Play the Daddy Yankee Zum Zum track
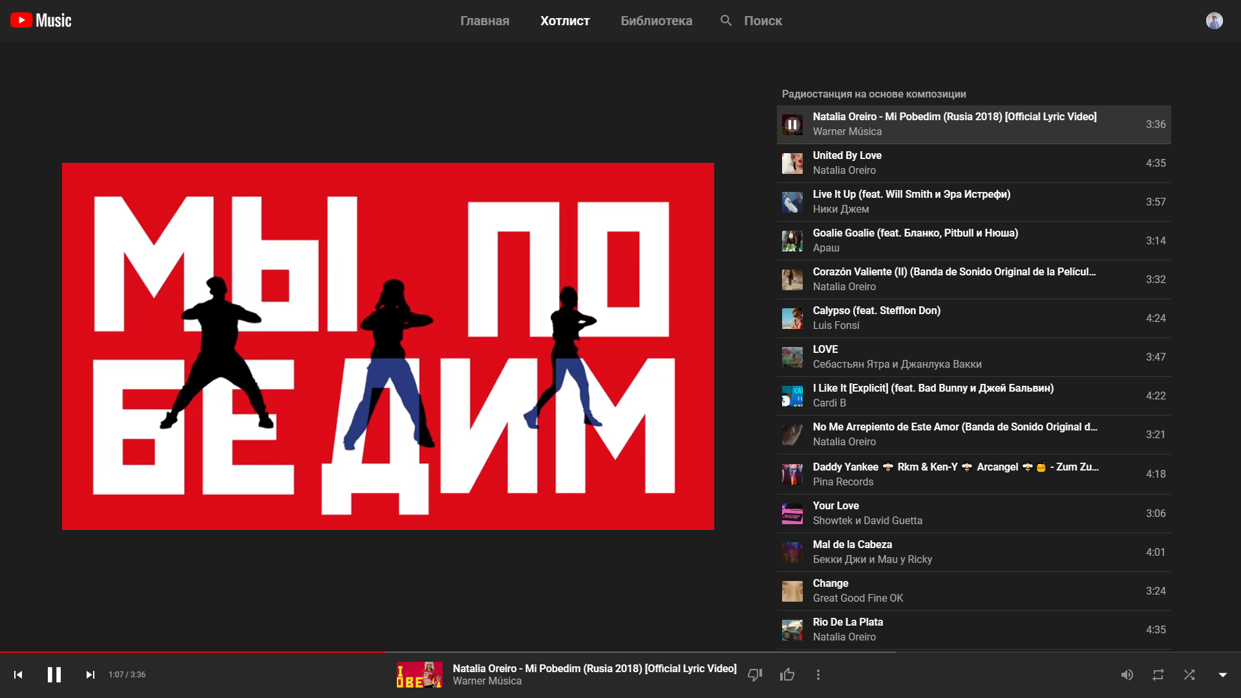Image resolution: width=1241 pixels, height=698 pixels. (x=973, y=474)
